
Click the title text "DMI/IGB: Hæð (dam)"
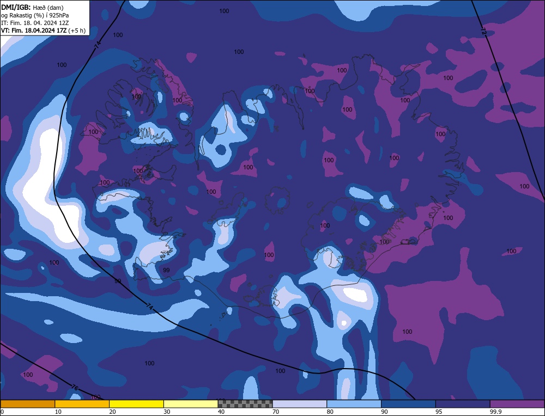(32, 7)
